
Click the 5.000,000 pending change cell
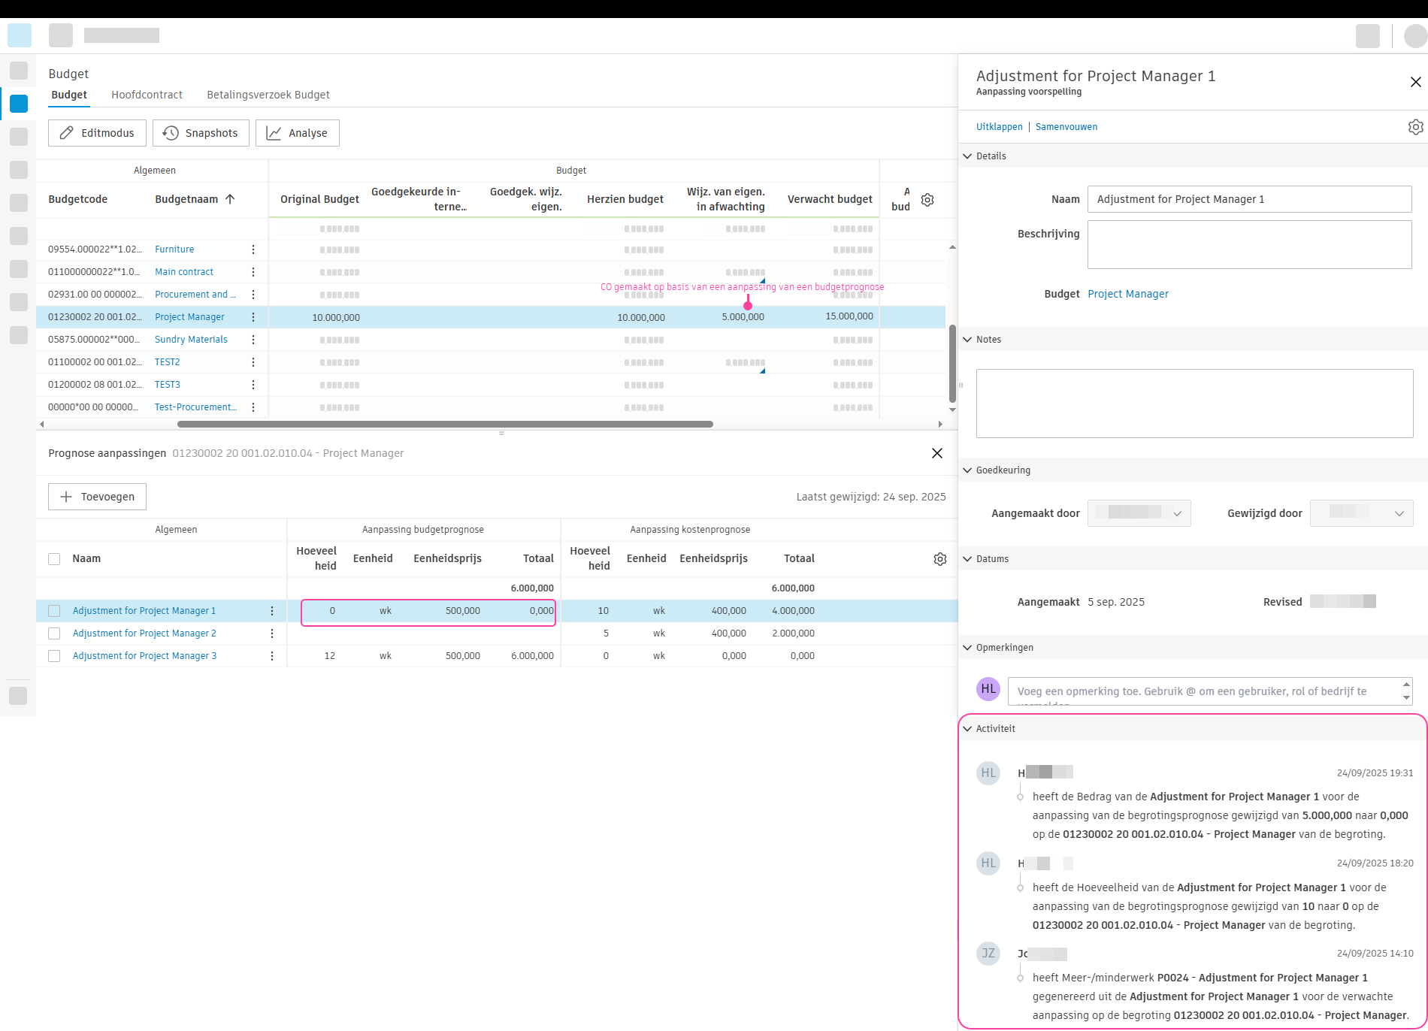pos(743,317)
